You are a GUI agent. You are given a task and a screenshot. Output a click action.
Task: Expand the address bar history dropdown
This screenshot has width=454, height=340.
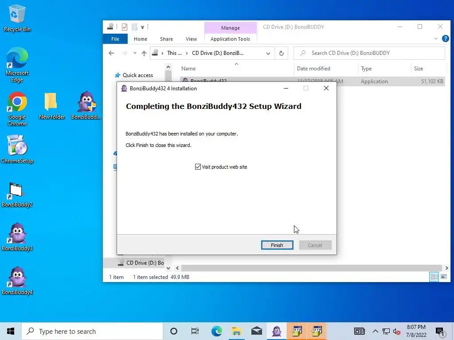(268, 54)
